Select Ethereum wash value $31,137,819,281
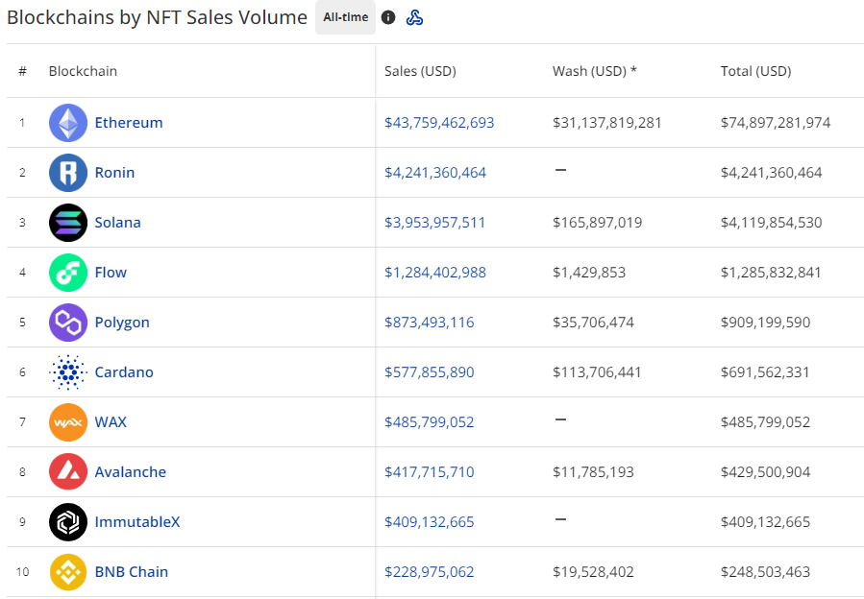Screen dimensions: 864x599 [607, 123]
